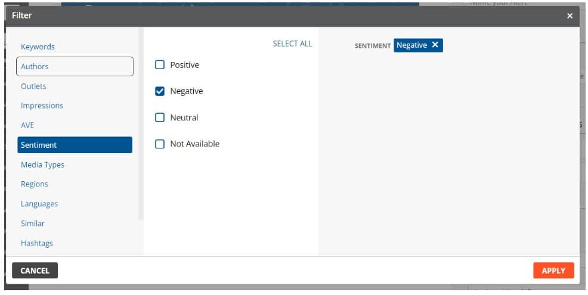Click the SELECT ALL link
The width and height of the screenshot is (588, 295).
pyautogui.click(x=292, y=44)
